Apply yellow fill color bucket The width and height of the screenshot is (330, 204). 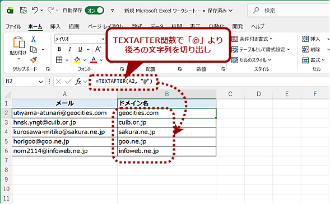click(x=77, y=60)
